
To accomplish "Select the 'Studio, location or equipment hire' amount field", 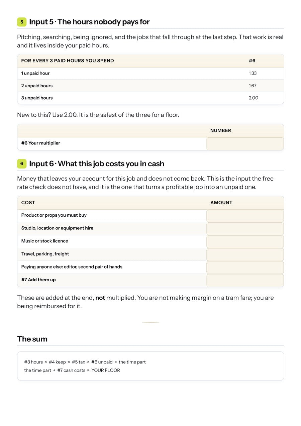I will (x=245, y=229).
